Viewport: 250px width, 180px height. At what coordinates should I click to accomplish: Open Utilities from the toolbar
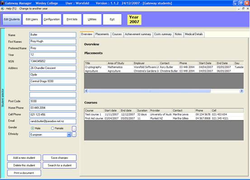click(x=92, y=19)
